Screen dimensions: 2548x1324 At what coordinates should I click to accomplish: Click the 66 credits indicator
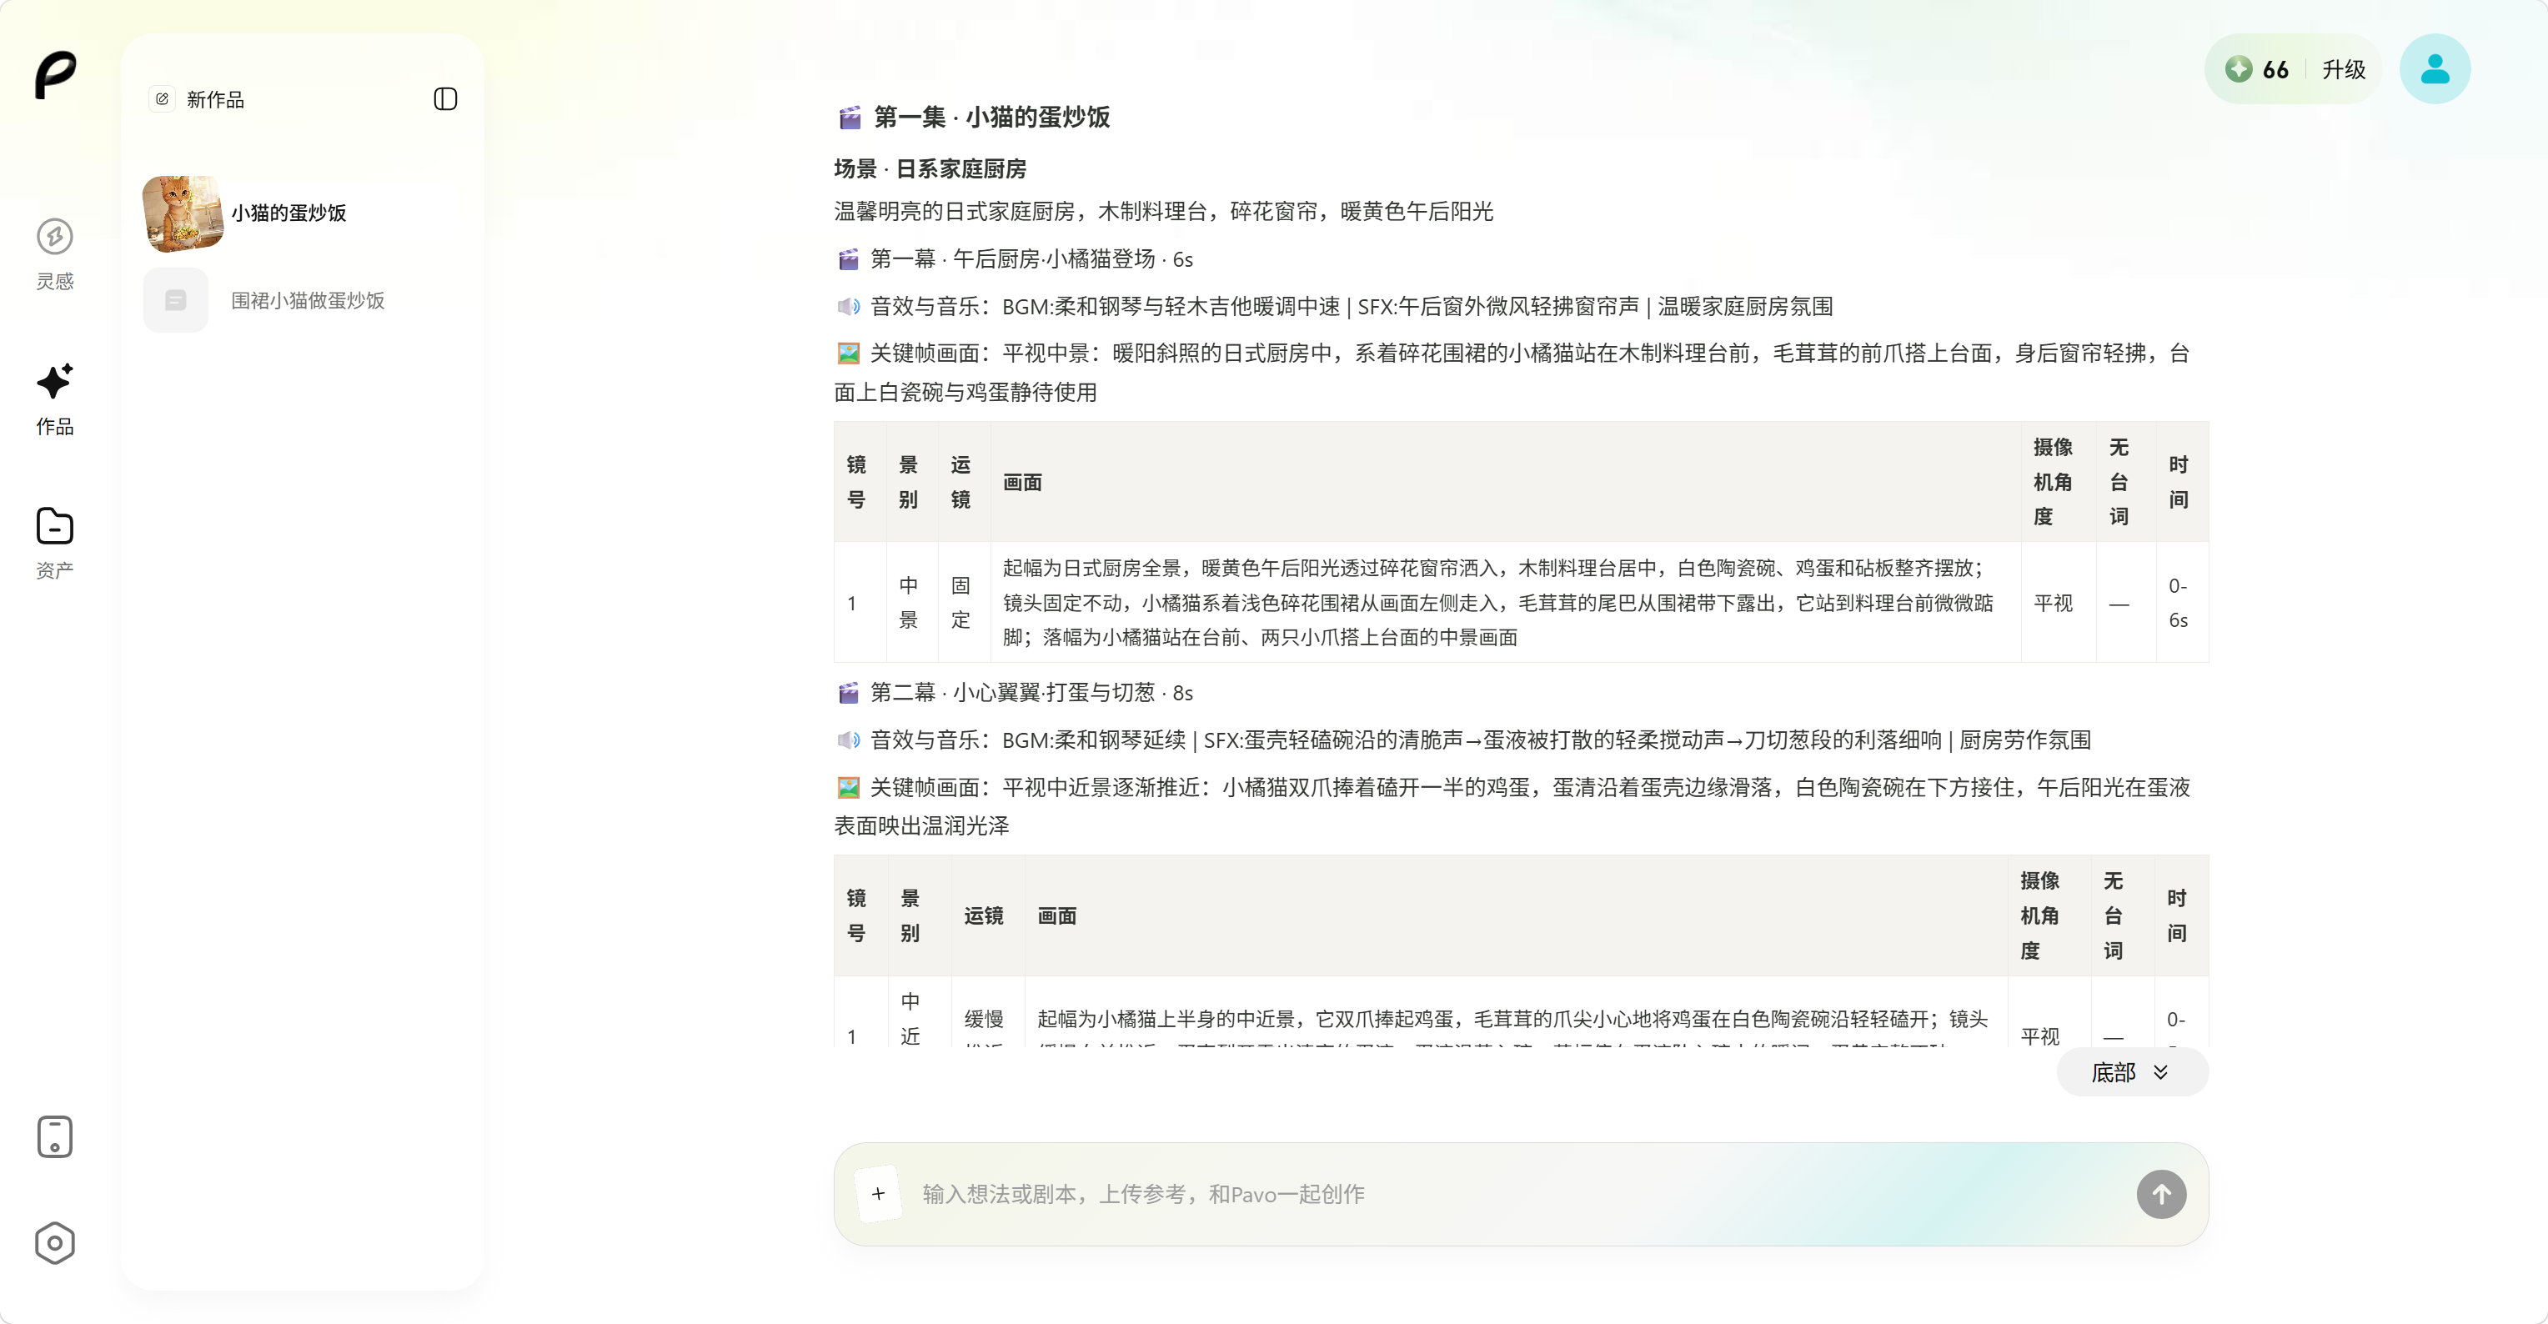[2257, 69]
